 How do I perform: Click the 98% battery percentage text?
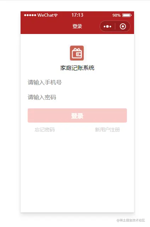116,15
